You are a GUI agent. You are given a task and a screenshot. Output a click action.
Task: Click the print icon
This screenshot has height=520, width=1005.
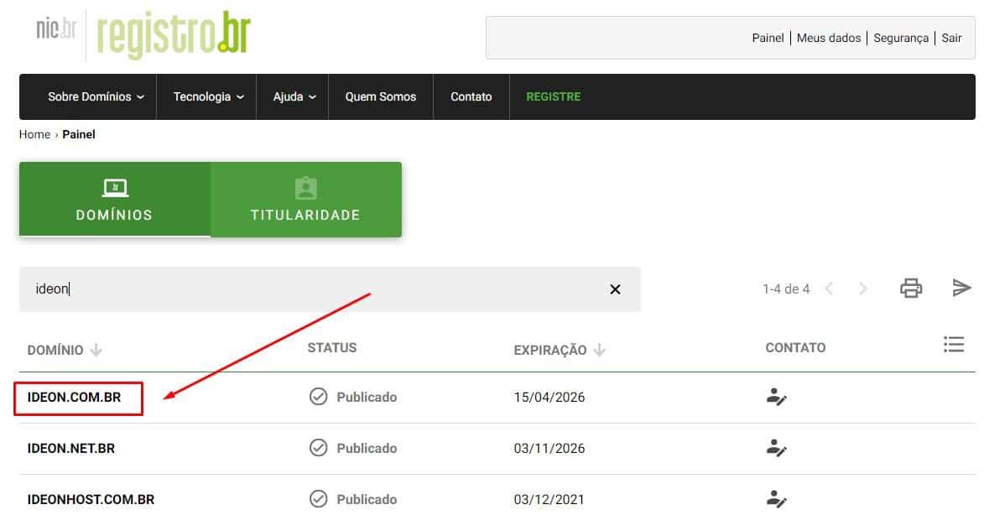pos(910,289)
